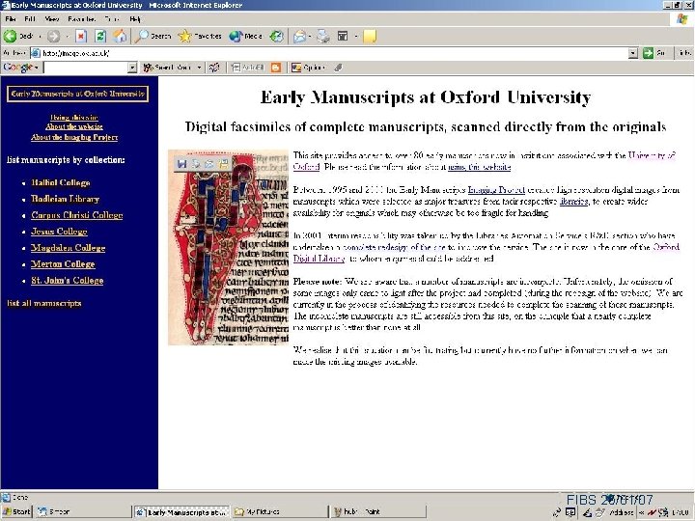This screenshot has width=695, height=521.
Task: Refresh the page with the green arrows icon
Action: [x=100, y=37]
